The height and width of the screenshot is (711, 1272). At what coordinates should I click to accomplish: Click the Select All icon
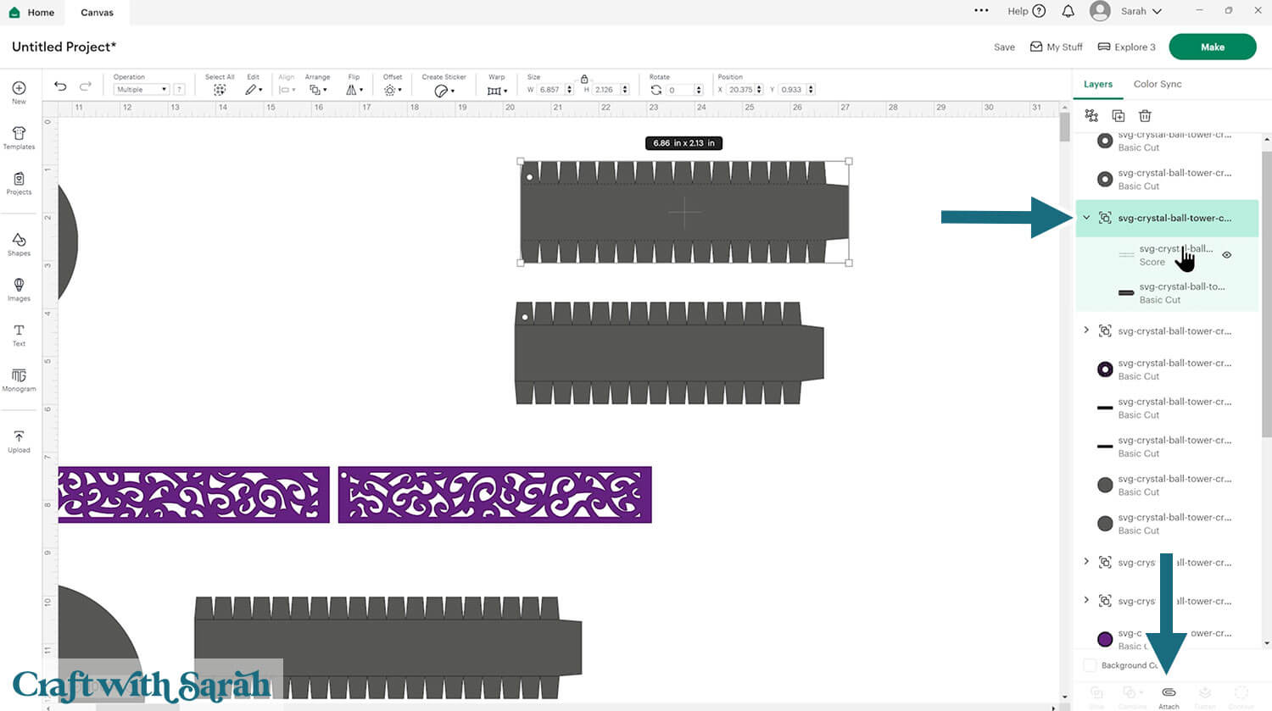tap(220, 90)
